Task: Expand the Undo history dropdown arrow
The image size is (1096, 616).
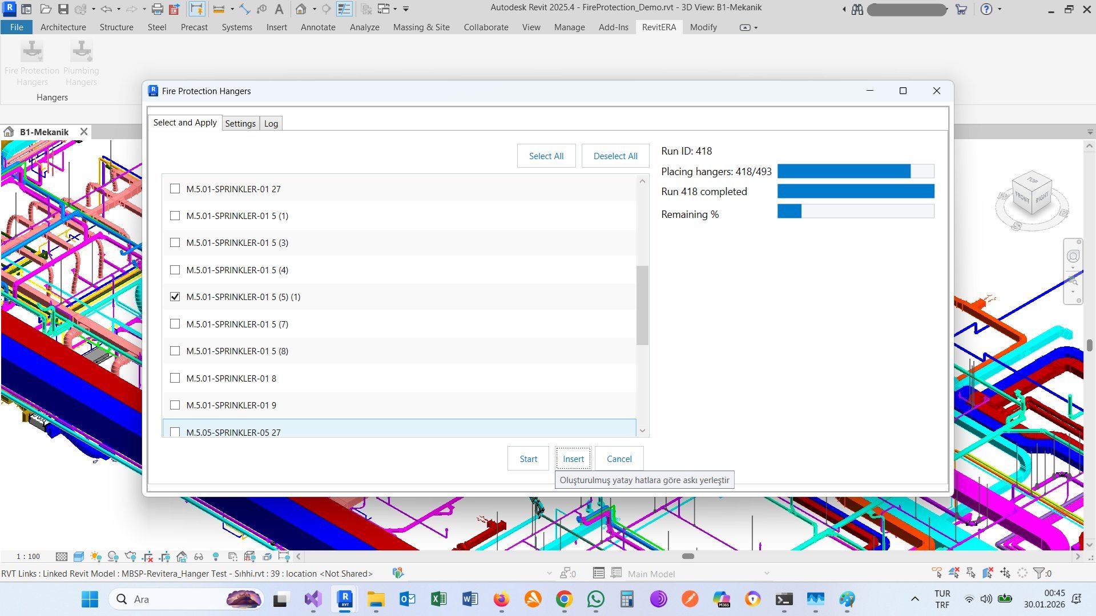Action: pyautogui.click(x=119, y=9)
